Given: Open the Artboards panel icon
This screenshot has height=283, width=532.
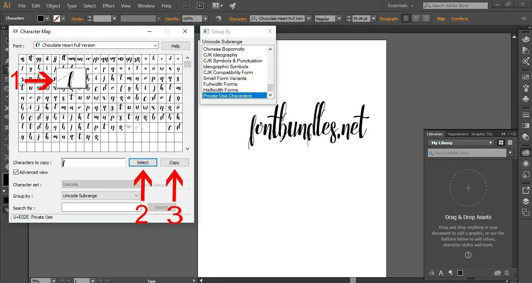Looking at the screenshot, I should pyautogui.click(x=526, y=212).
